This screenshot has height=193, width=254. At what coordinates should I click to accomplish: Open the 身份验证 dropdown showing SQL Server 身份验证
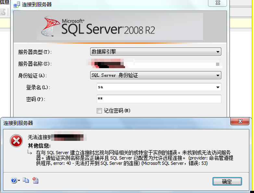pos(156,75)
